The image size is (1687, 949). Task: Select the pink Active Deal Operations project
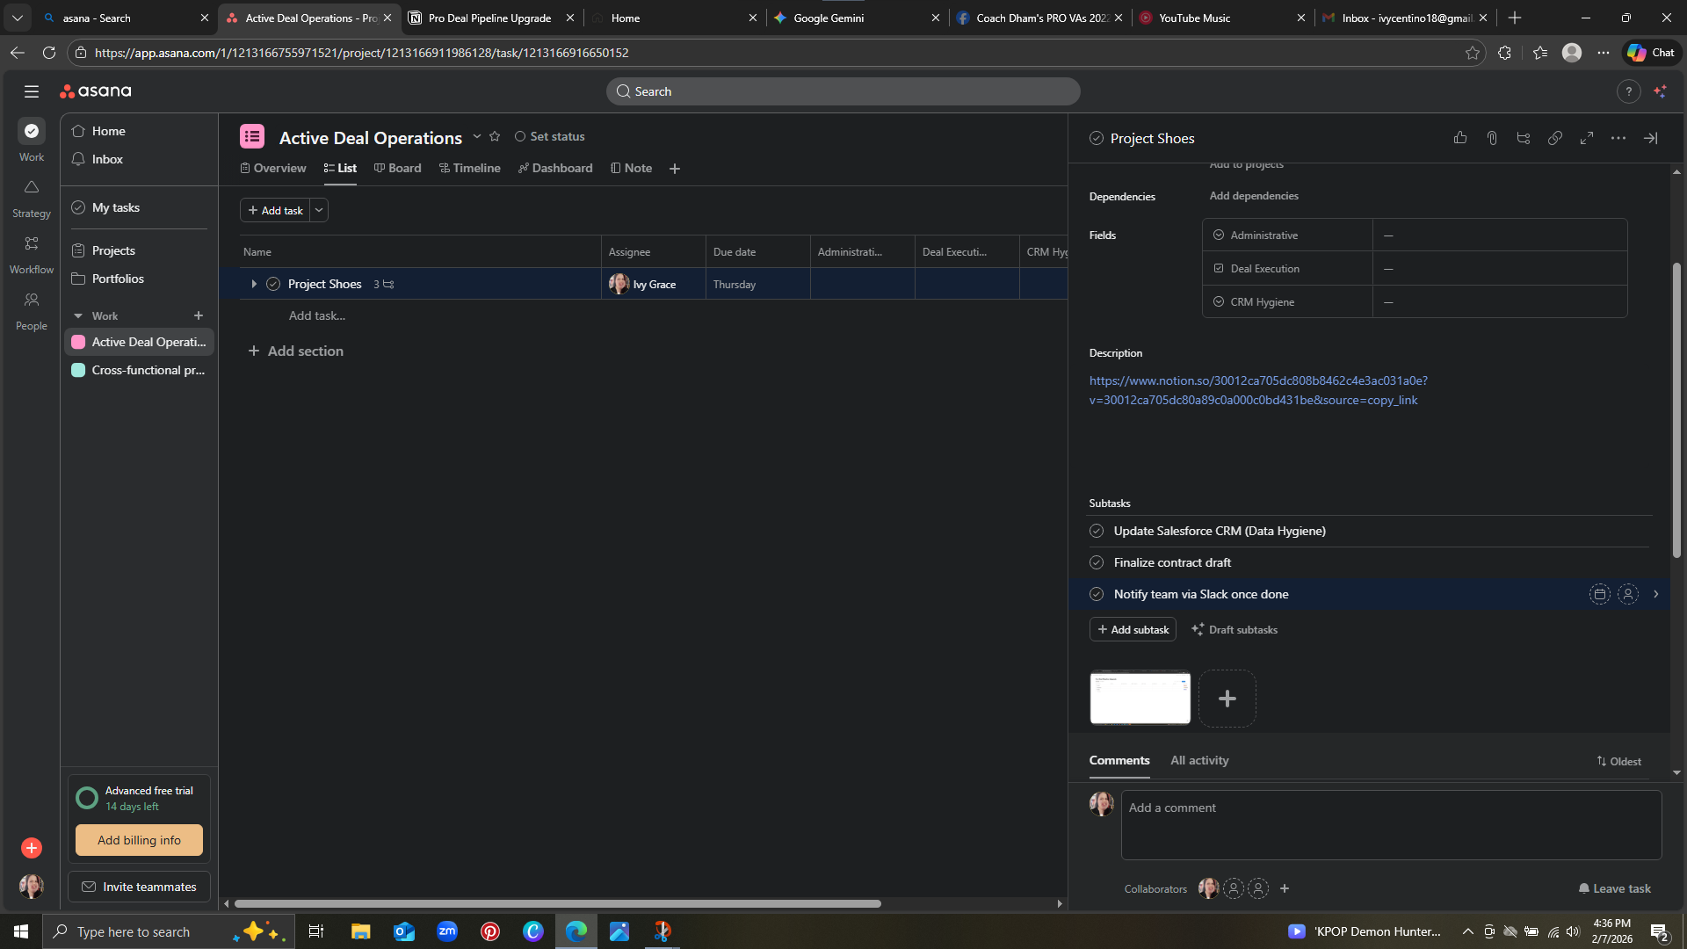139,342
